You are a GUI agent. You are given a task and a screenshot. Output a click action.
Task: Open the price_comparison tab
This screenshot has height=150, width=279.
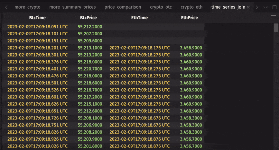coord(123,7)
